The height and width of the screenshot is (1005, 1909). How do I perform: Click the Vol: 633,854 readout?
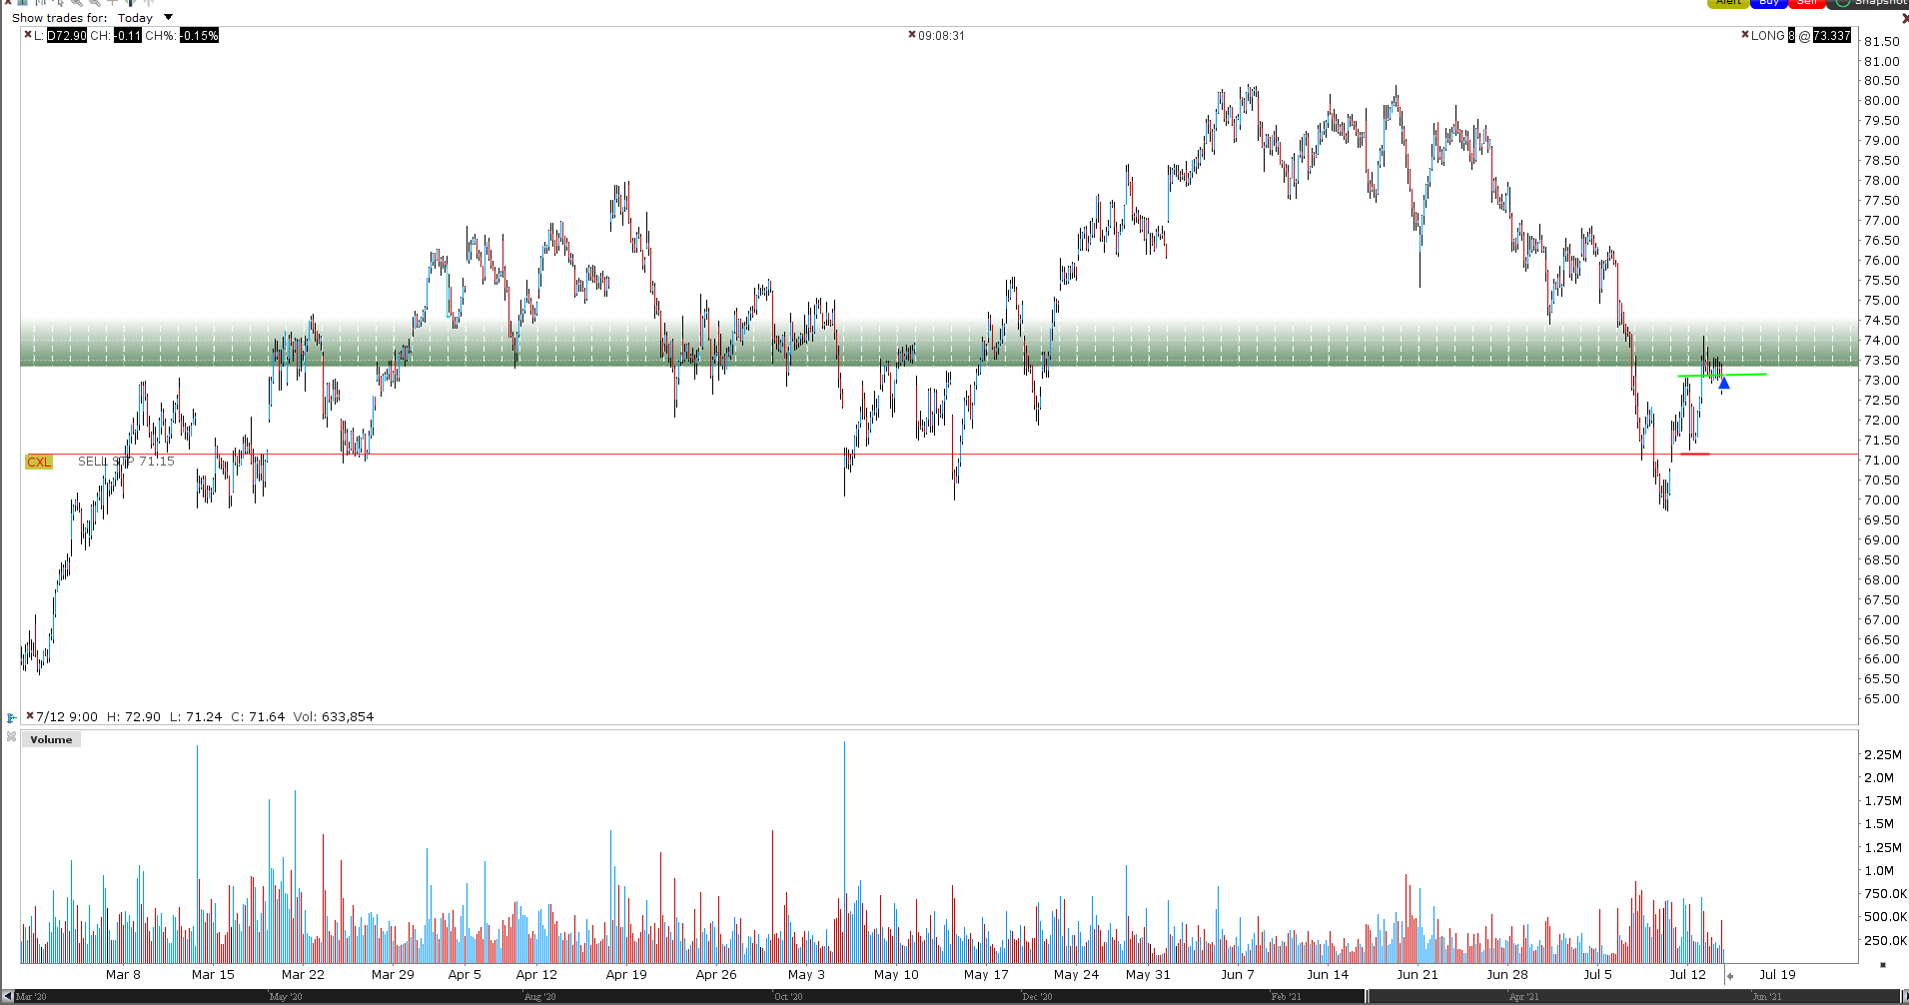334,716
